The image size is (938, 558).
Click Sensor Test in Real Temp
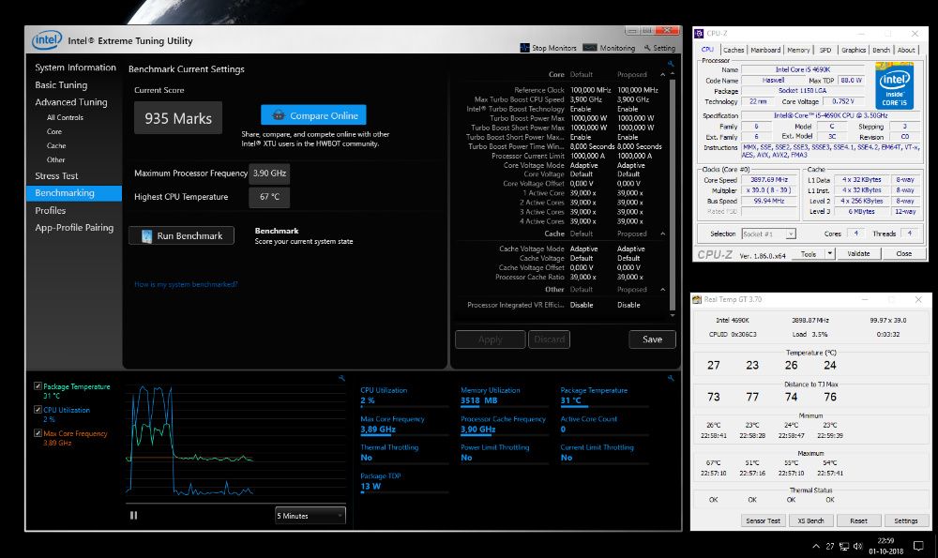pyautogui.click(x=764, y=520)
